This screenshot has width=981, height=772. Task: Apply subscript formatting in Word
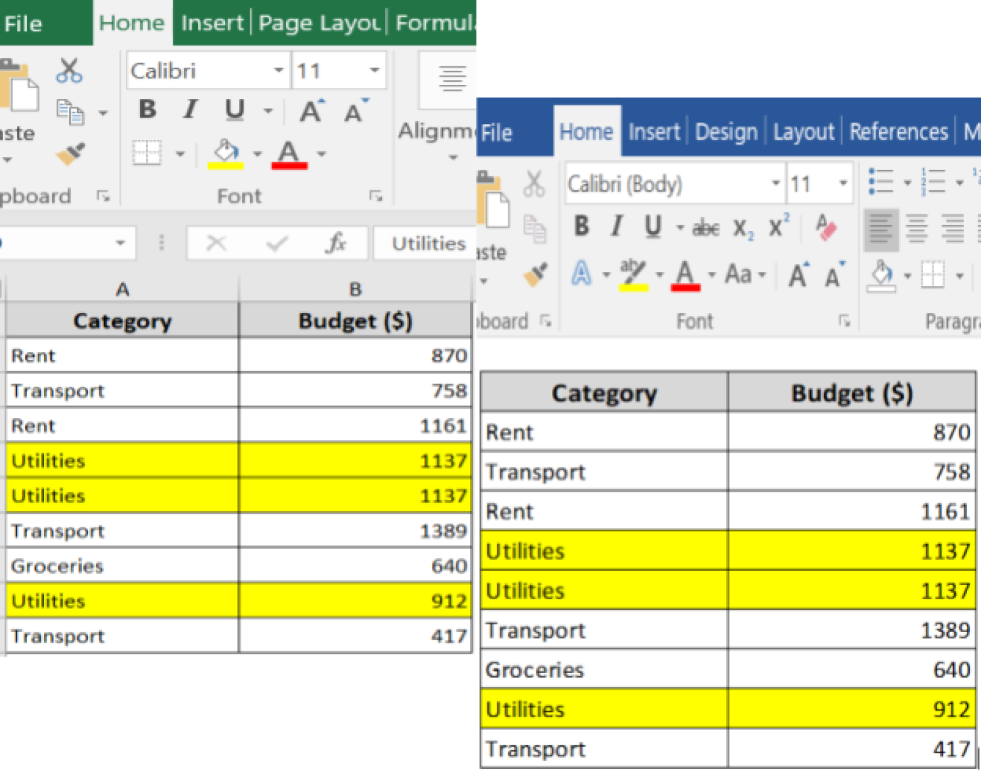pos(743,228)
